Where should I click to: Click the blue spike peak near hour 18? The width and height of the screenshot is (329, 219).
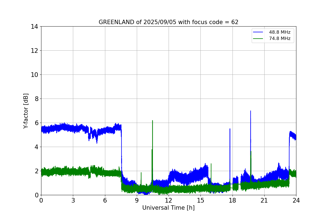[230, 129]
